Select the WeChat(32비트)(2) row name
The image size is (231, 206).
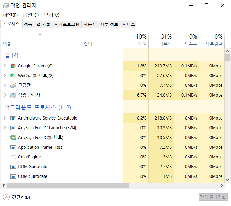[x=36, y=75]
